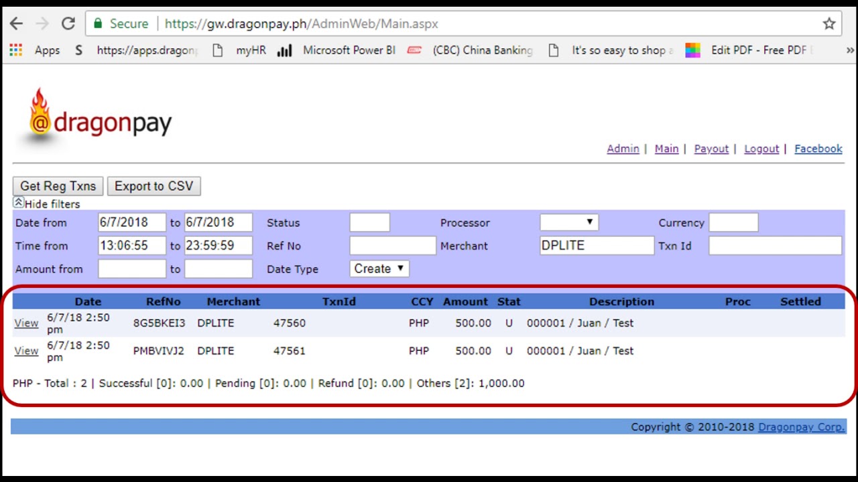The height and width of the screenshot is (482, 858).
Task: Click the Merchant column header
Action: 233,301
